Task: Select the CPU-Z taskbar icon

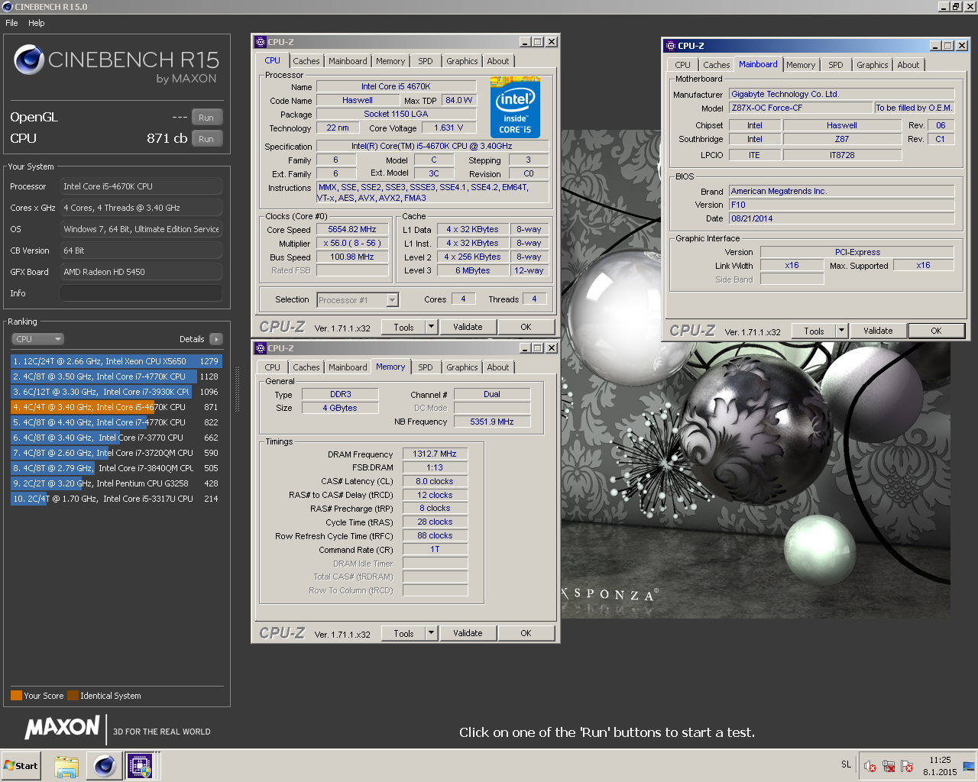Action: (140, 765)
